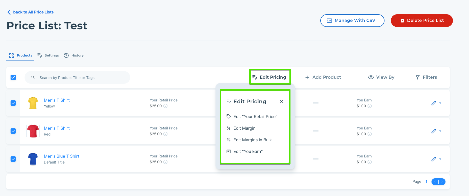Uncheck the yellow Men's T Shirt checkbox
Image resolution: width=469 pixels, height=196 pixels.
tap(13, 103)
